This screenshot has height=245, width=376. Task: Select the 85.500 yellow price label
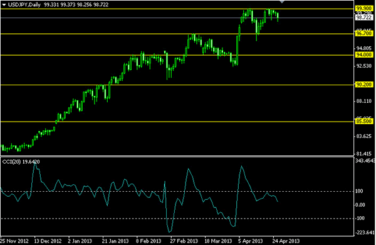363,122
